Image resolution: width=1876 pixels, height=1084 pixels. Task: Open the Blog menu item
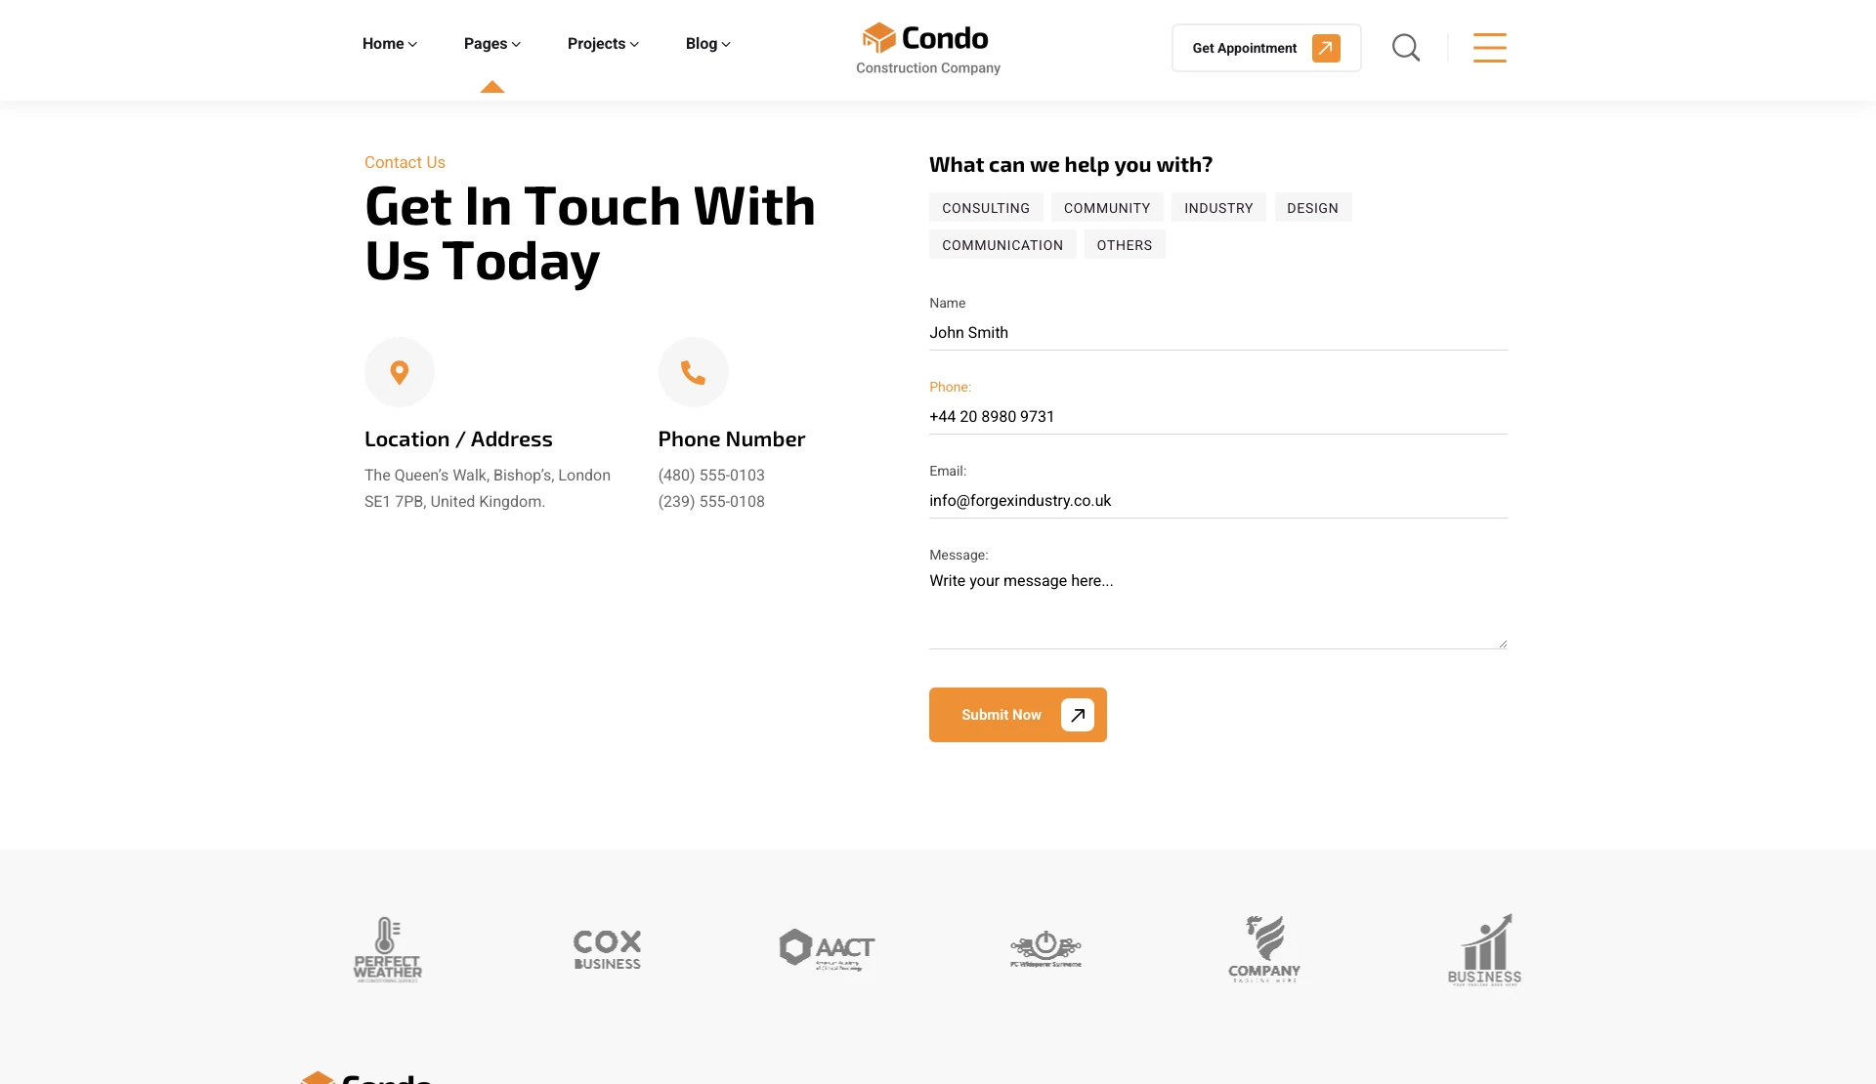point(707,44)
